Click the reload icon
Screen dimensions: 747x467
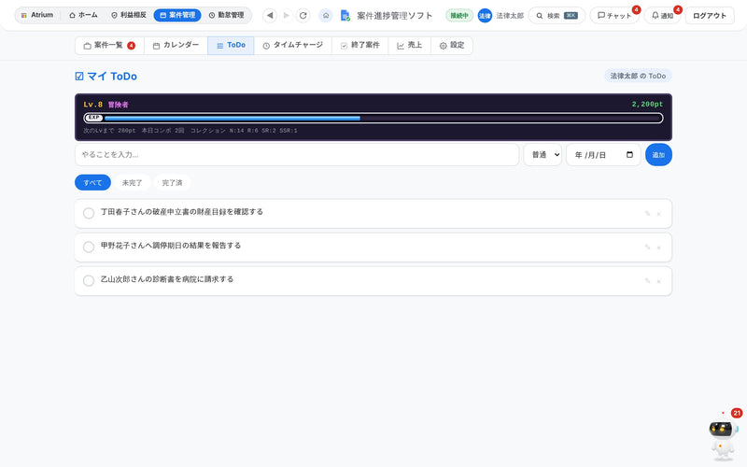pyautogui.click(x=303, y=15)
